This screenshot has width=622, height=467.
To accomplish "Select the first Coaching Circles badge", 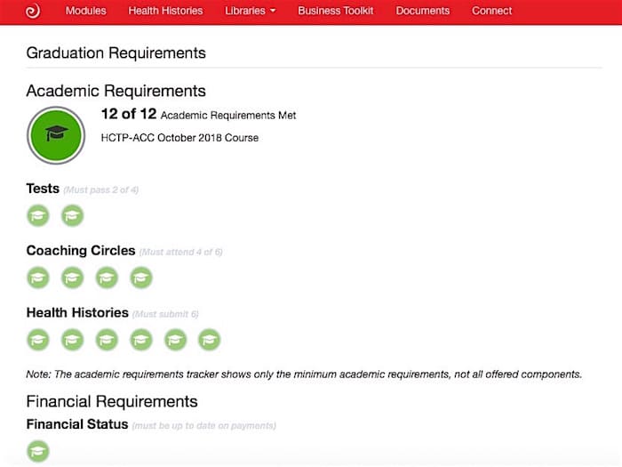I will pyautogui.click(x=38, y=278).
